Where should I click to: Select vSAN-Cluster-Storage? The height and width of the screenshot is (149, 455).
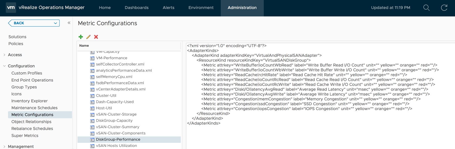click(116, 114)
